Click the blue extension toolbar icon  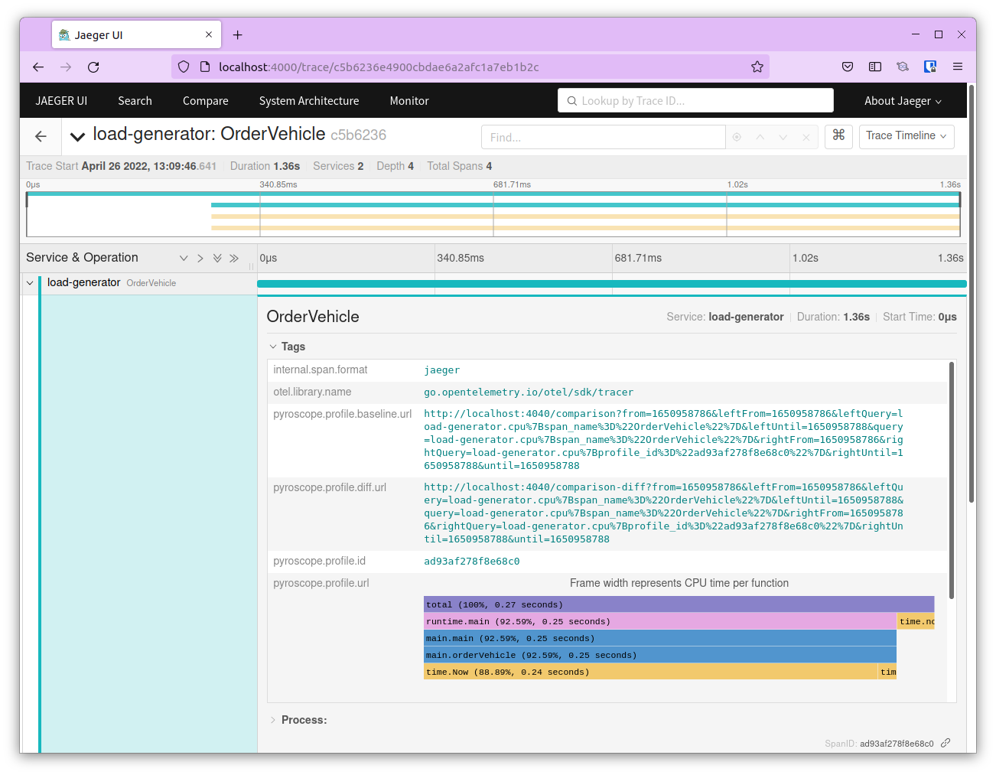[x=930, y=67]
